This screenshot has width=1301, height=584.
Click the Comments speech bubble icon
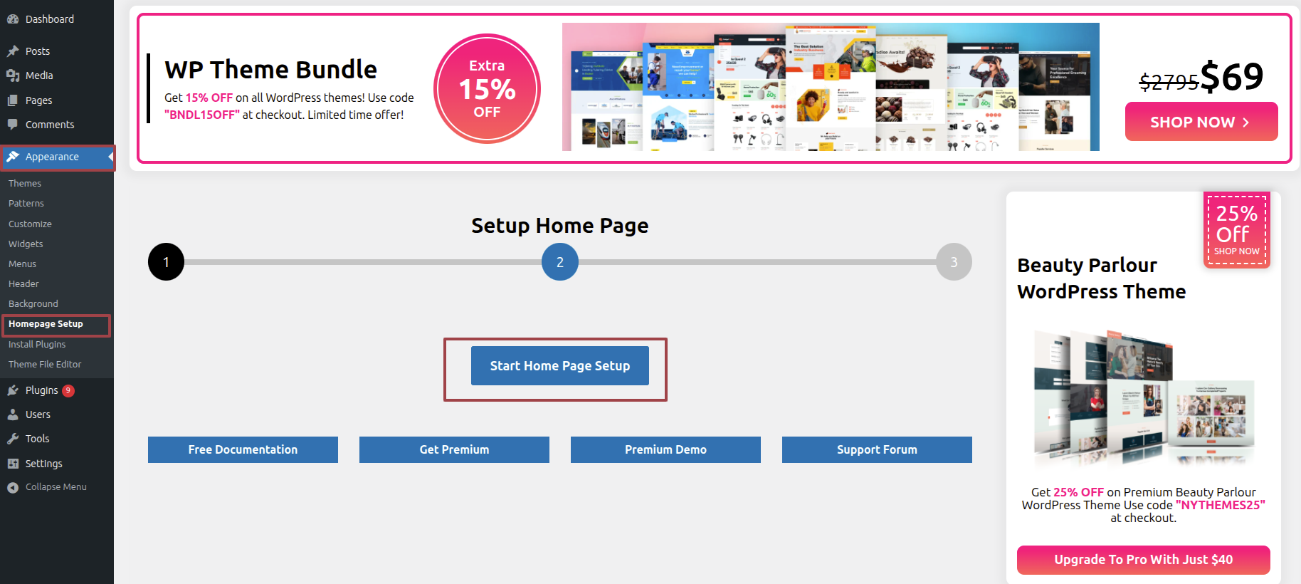13,125
